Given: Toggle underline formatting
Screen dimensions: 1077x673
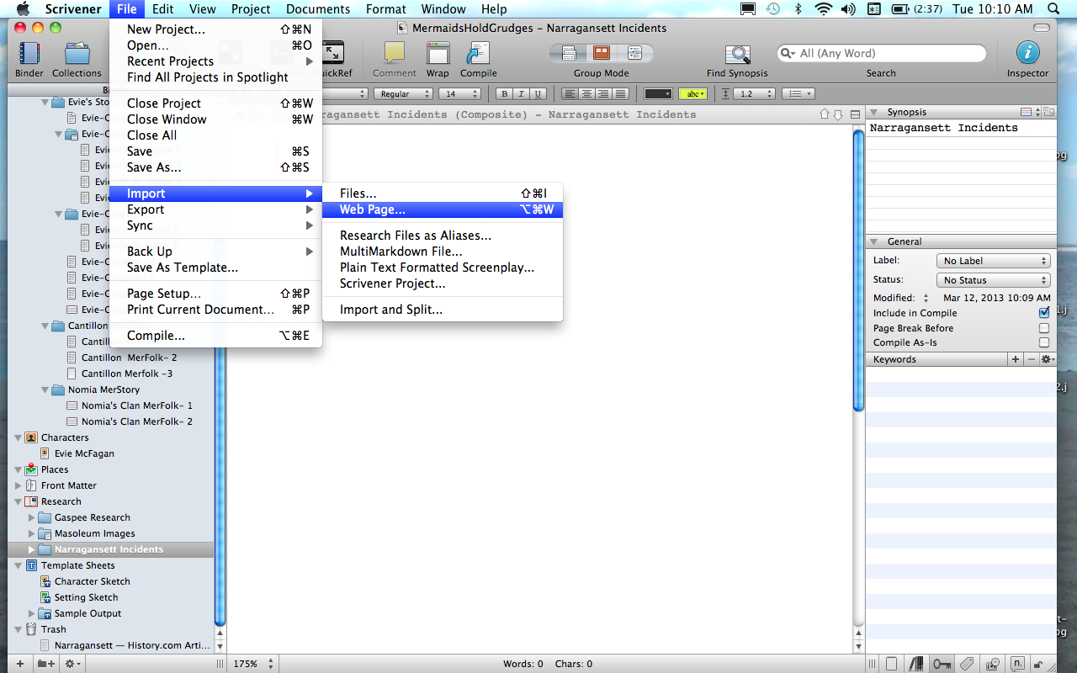Looking at the screenshot, I should (538, 93).
